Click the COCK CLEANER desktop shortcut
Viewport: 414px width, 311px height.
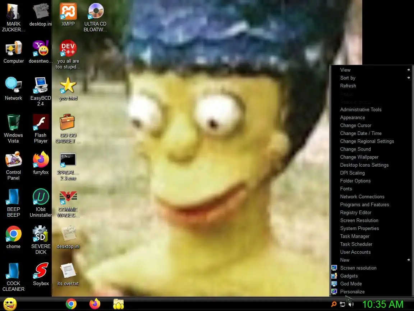click(13, 277)
